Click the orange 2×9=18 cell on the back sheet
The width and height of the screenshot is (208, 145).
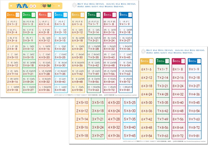tap(82, 135)
